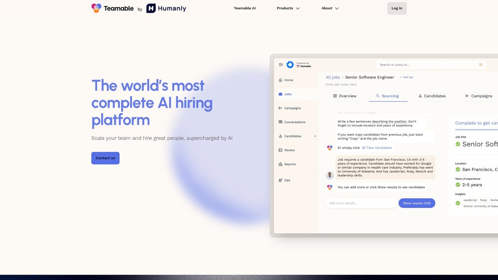The image size is (498, 280).
Task: Click the Contact us button
Action: pyautogui.click(x=105, y=158)
